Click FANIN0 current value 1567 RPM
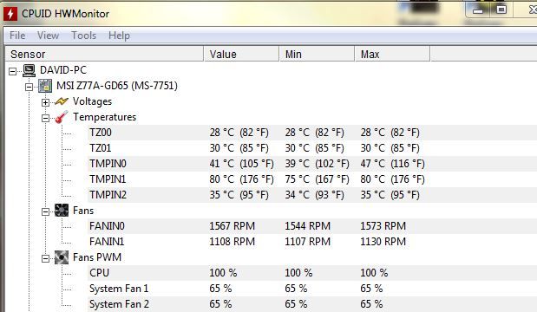This screenshot has height=312, width=537. (232, 226)
